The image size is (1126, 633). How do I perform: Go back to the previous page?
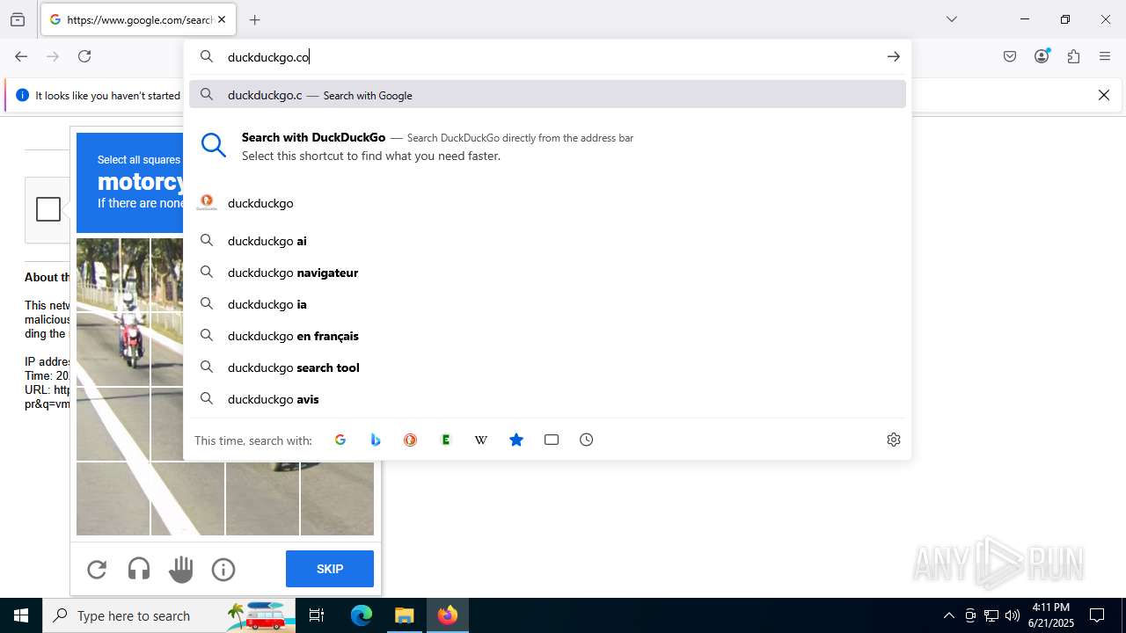coord(21,56)
